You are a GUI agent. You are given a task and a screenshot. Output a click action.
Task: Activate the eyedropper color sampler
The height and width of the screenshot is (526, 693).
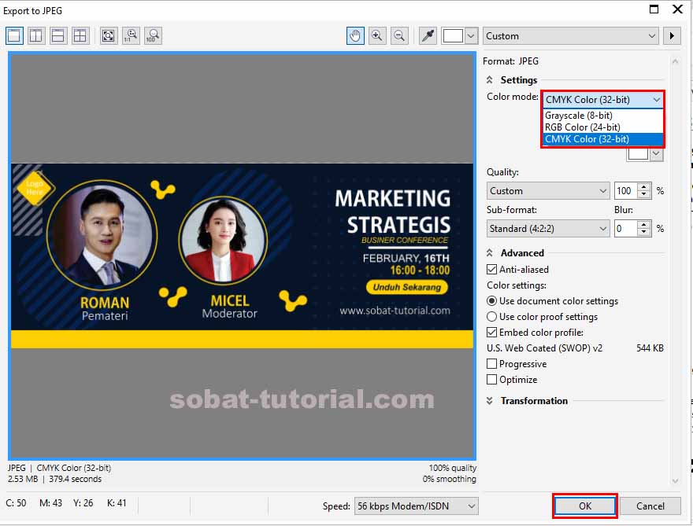pos(428,35)
